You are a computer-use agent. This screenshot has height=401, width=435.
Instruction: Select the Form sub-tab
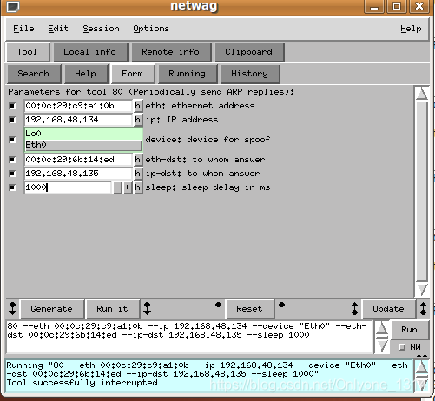132,74
